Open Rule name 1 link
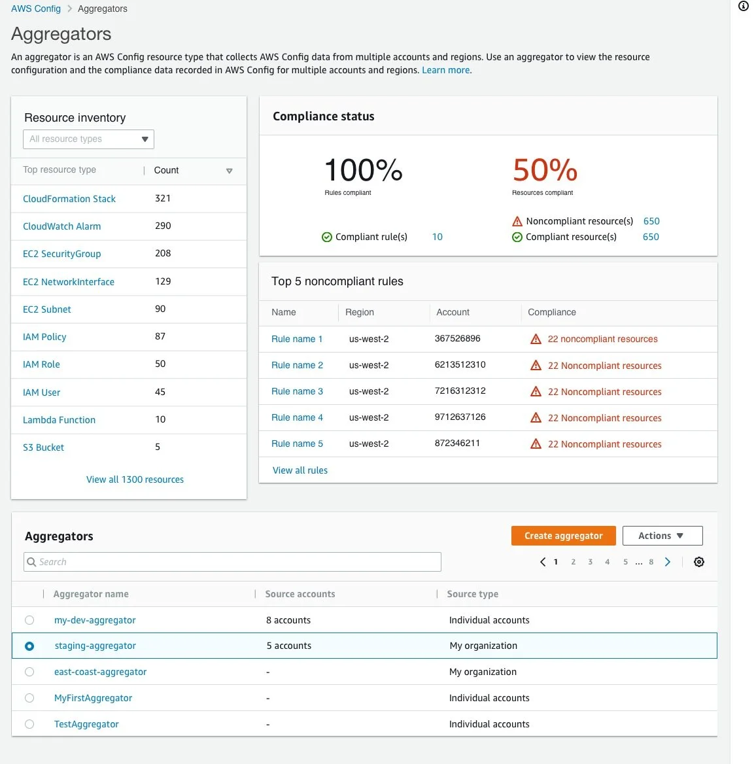Screen dimensions: 756x764 pyautogui.click(x=297, y=339)
